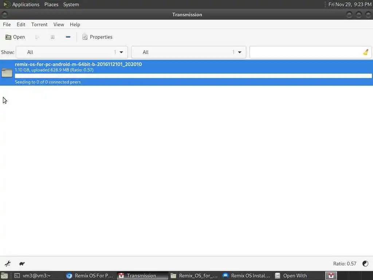Click the Applications menu logo icon
373x280 pixels.
point(7,4)
